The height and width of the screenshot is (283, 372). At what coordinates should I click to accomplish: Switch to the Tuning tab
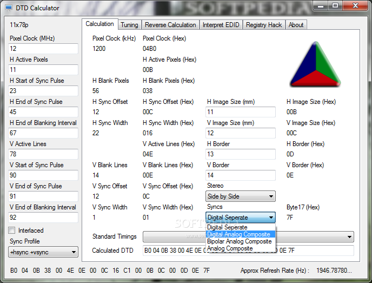[x=130, y=25]
